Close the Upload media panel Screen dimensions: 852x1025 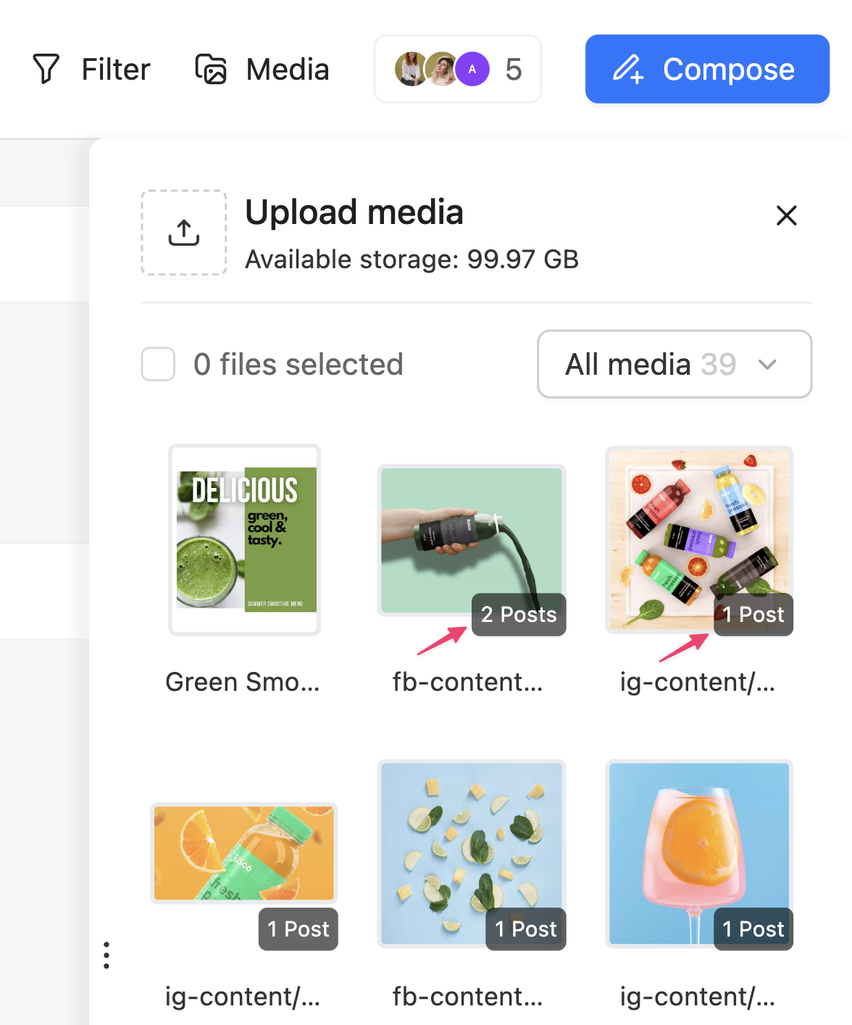786,215
